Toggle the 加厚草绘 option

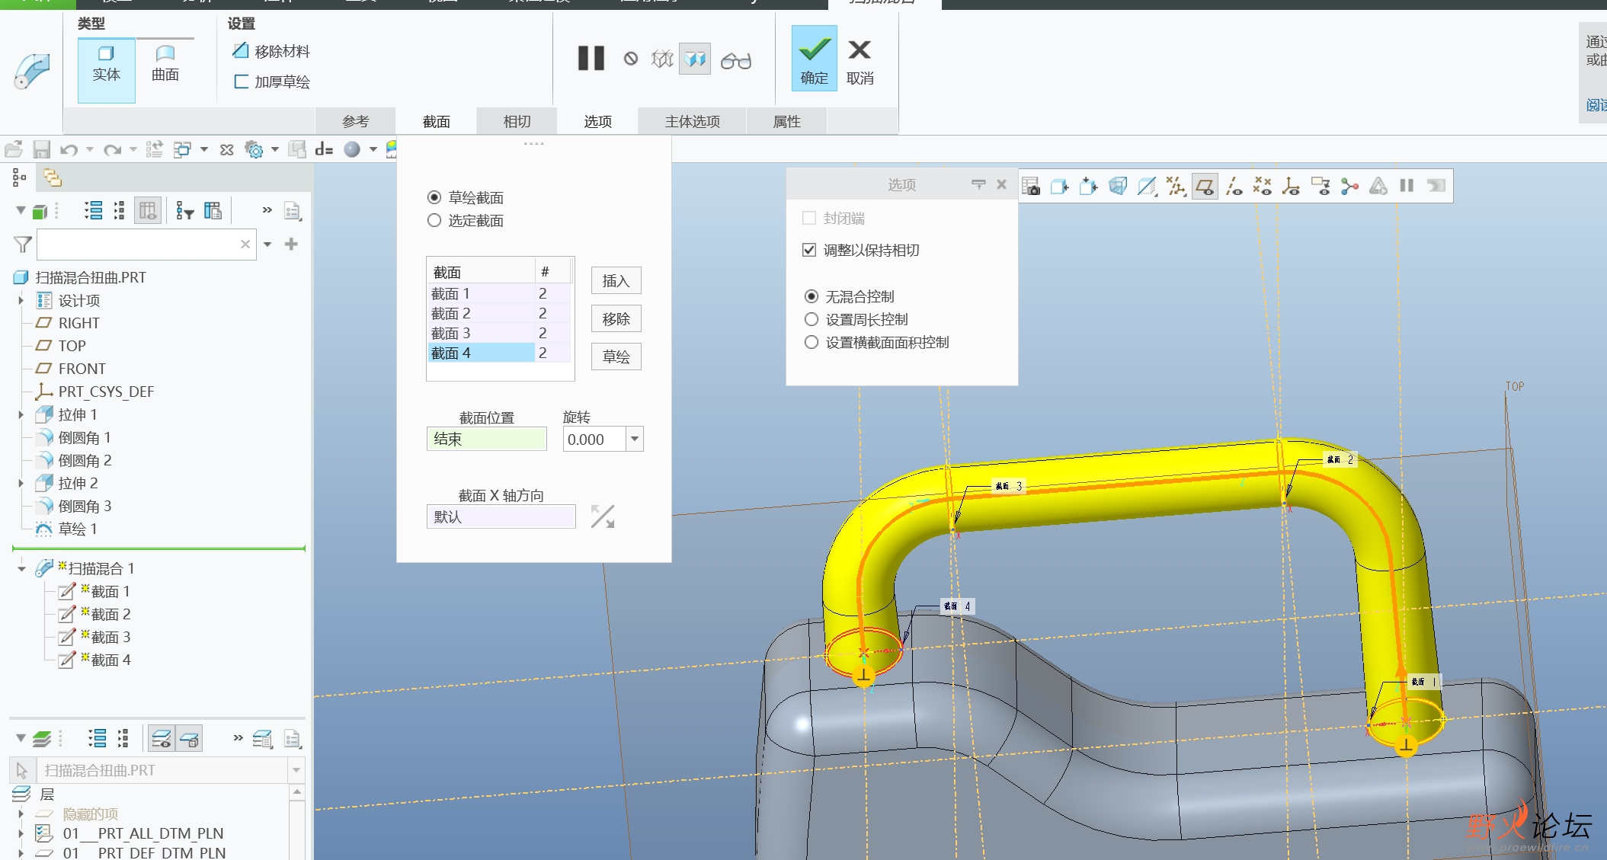point(272,82)
